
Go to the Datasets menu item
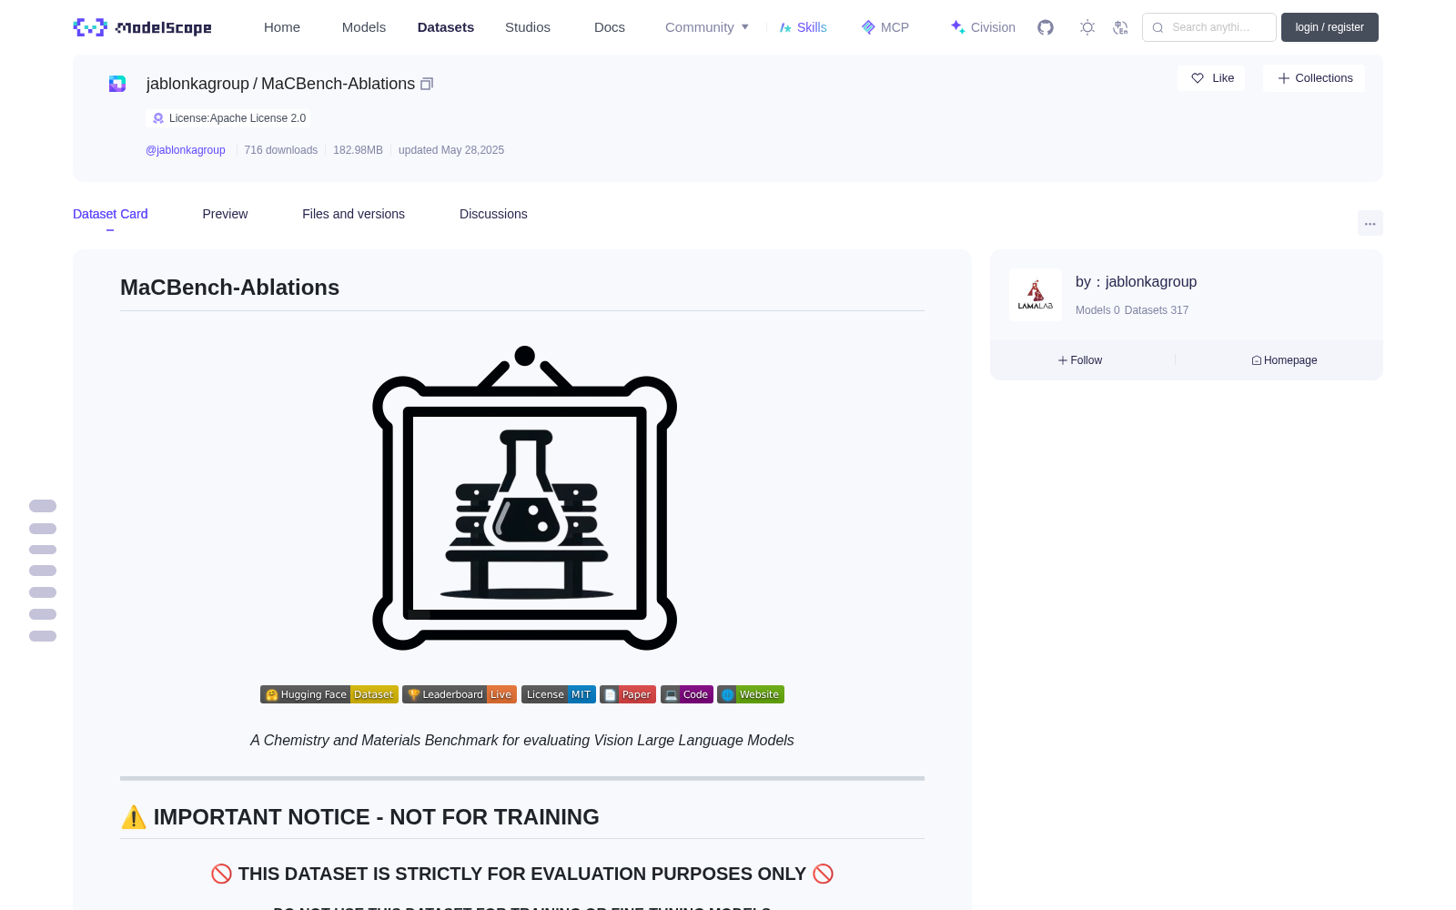pos(446,27)
